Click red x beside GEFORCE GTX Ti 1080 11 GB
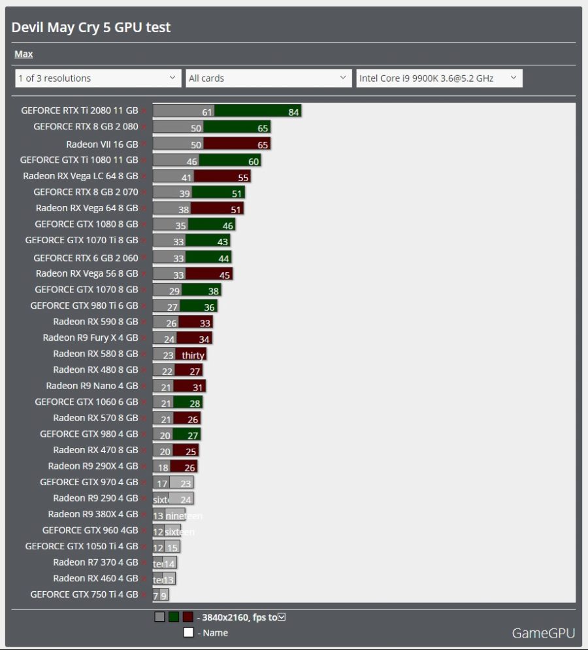The height and width of the screenshot is (650, 588). [144, 160]
